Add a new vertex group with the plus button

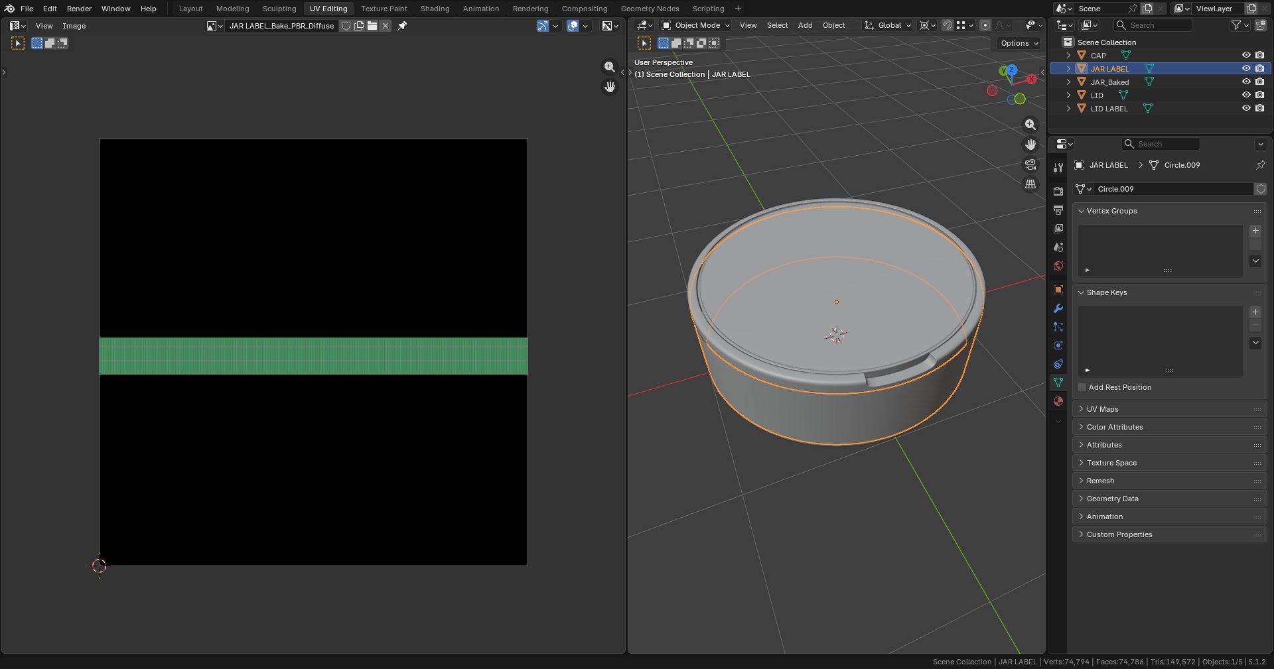point(1255,231)
